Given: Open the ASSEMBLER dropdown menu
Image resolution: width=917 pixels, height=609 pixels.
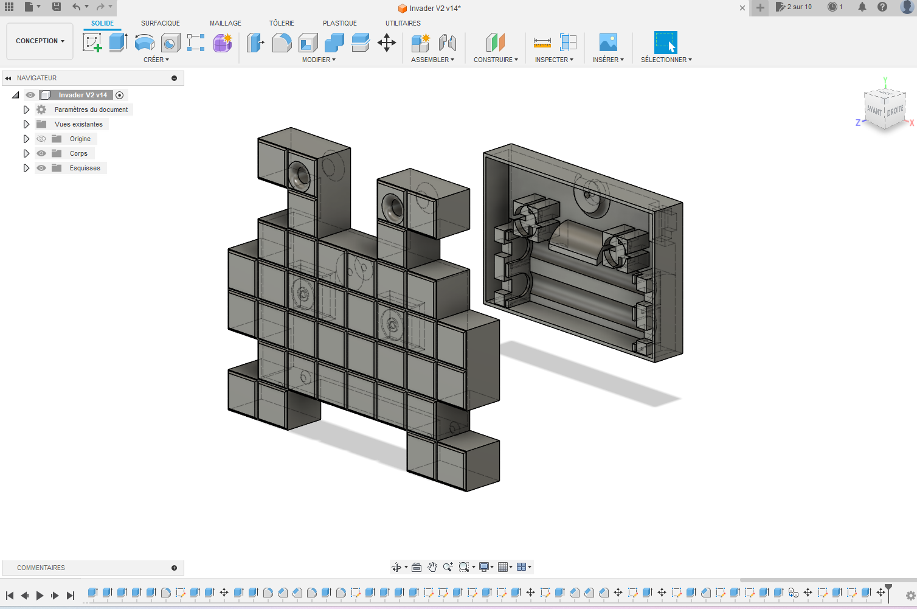Looking at the screenshot, I should (432, 60).
